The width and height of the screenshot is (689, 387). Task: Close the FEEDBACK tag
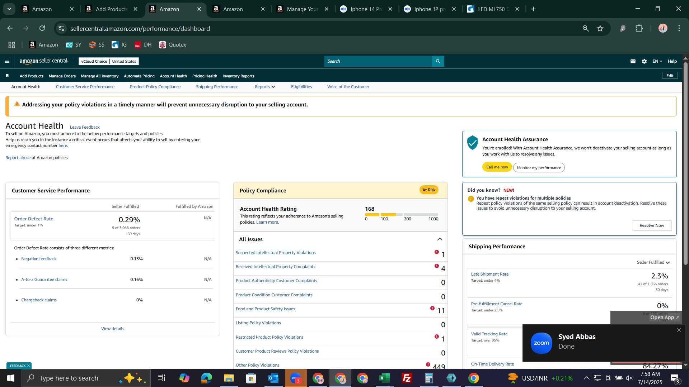point(28,366)
